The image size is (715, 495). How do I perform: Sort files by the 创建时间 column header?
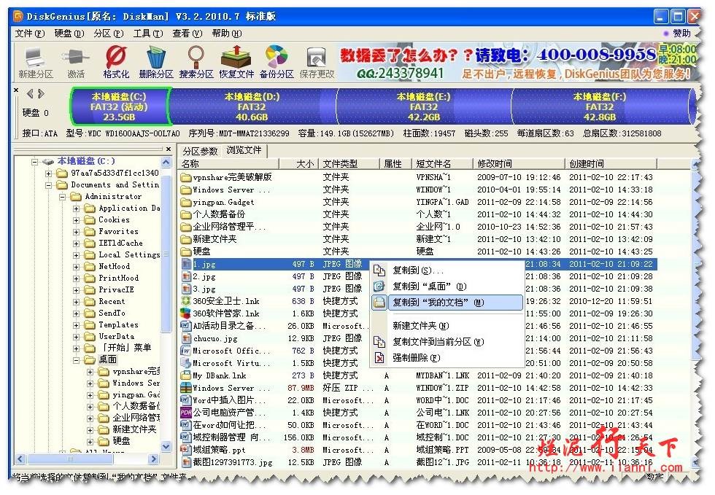point(611,163)
